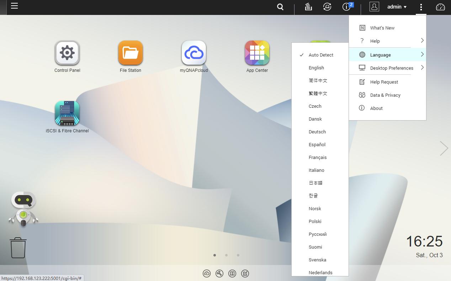This screenshot has width=451, height=281.
Task: Open the dashboard gauge icon
Action: 440,7
